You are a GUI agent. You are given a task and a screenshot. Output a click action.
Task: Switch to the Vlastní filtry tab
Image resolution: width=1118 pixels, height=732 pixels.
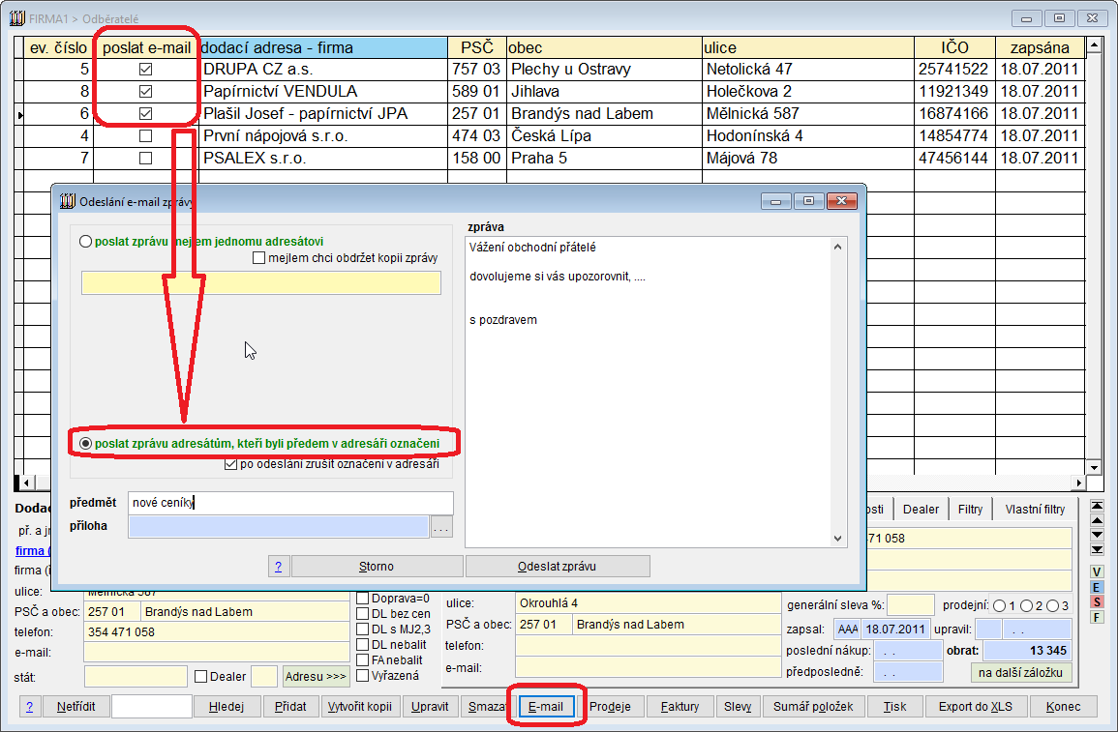(x=1034, y=510)
